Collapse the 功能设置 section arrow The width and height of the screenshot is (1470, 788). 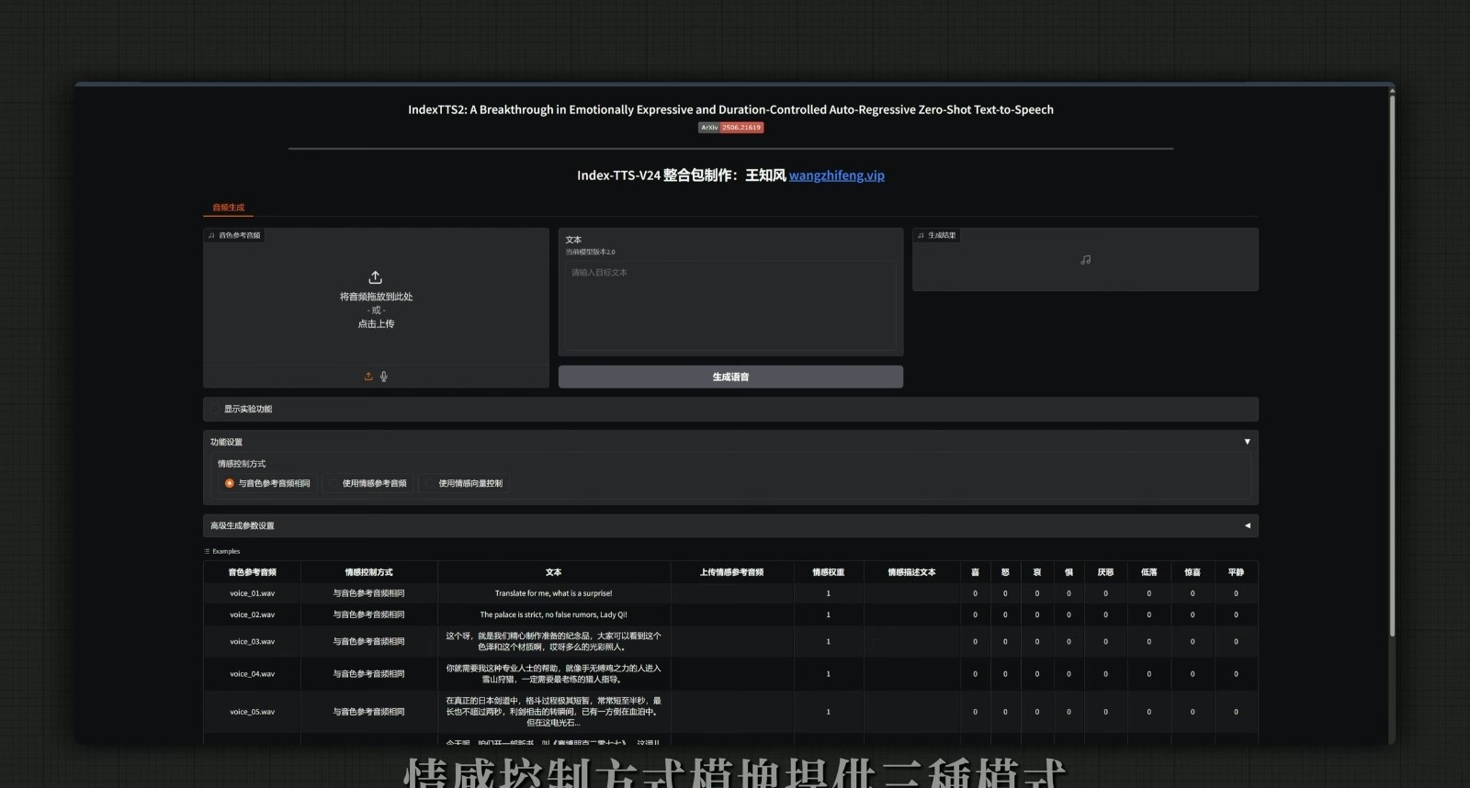1247,442
